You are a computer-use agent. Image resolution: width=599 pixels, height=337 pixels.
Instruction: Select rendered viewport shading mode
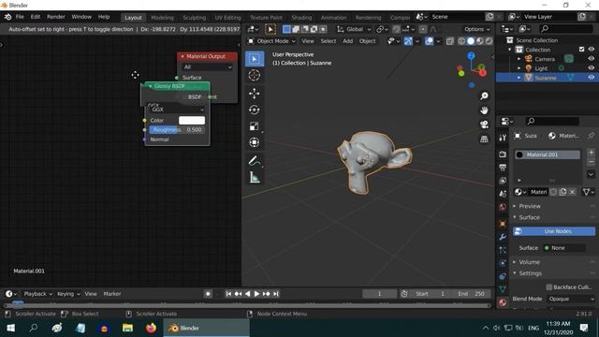(x=489, y=41)
